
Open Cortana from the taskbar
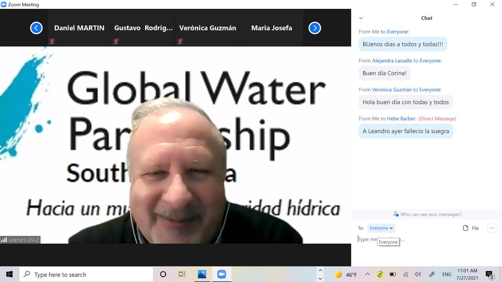163,274
